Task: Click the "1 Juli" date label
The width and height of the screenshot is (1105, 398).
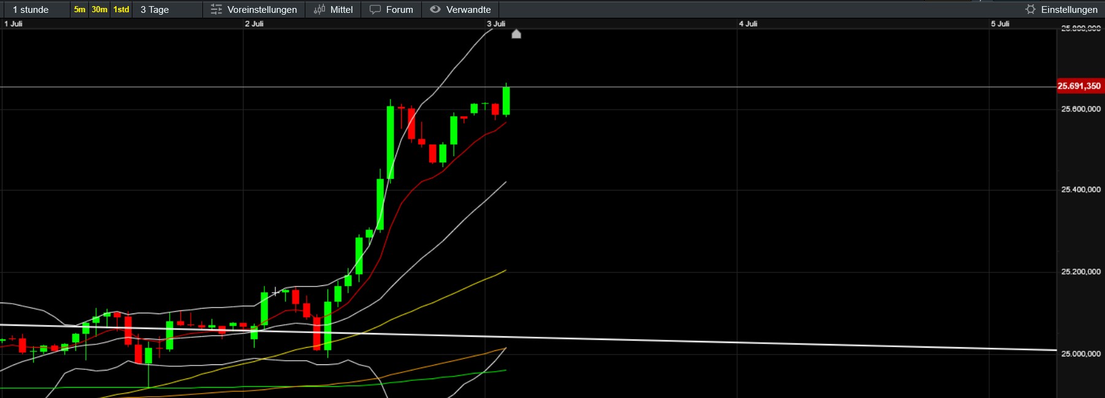Action: click(13, 24)
